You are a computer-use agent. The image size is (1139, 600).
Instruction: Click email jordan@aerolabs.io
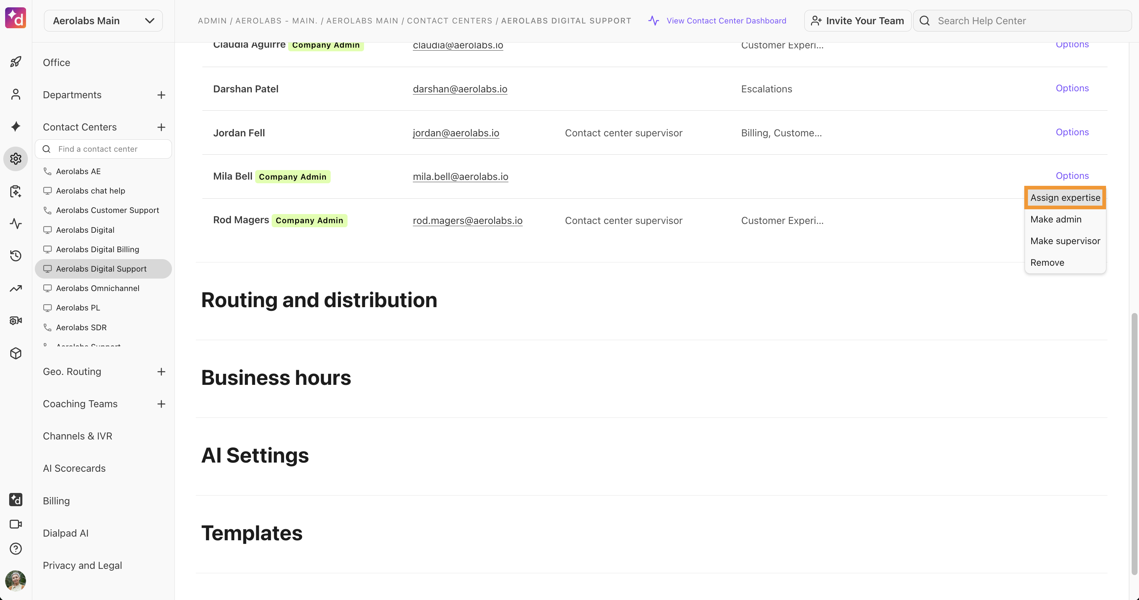[x=456, y=133]
